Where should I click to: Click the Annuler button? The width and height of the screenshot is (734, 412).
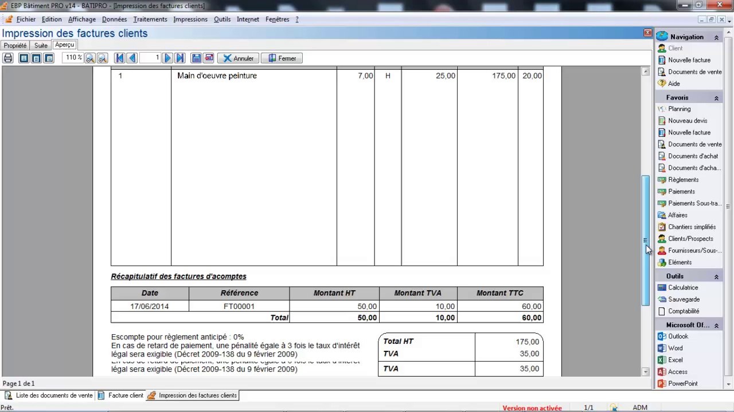pyautogui.click(x=239, y=58)
